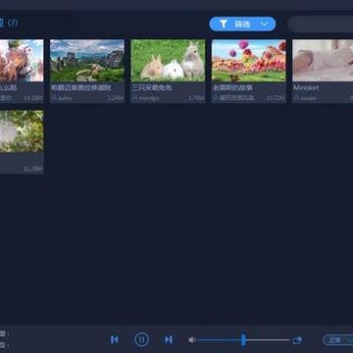Image resolution: width=353 pixels, height=353 pixels.
Task: Open the tree foliage wallpaper thumbnail
Action: [x=22, y=131]
